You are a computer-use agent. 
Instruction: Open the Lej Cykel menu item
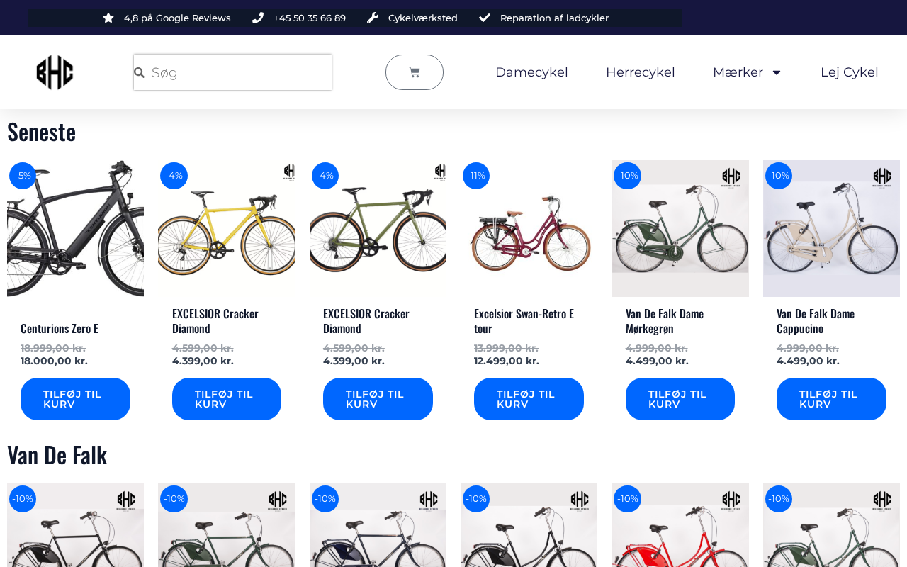[850, 72]
